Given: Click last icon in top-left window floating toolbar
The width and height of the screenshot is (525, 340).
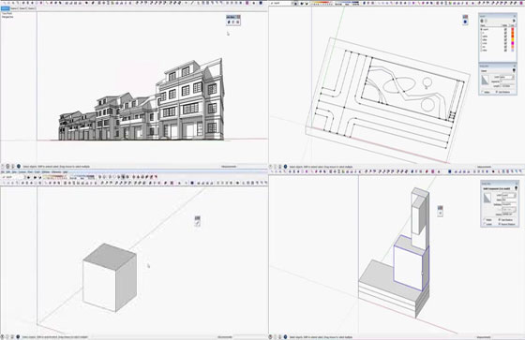Looking at the screenshot, I should point(238,22).
